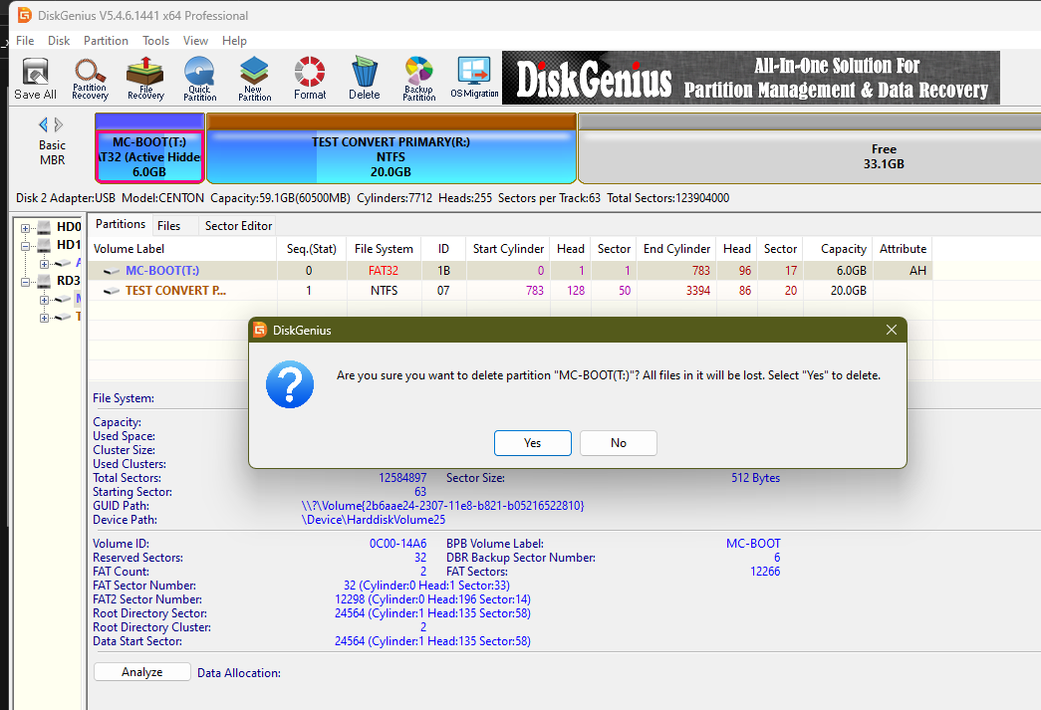Viewport: 1041px width, 710px height.
Task: Switch to the Sector Editor tab
Action: (238, 226)
